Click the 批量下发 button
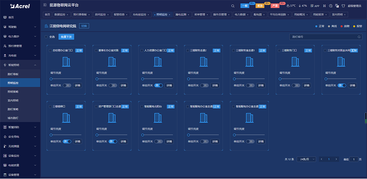The width and height of the screenshot is (367, 179). pos(66,37)
